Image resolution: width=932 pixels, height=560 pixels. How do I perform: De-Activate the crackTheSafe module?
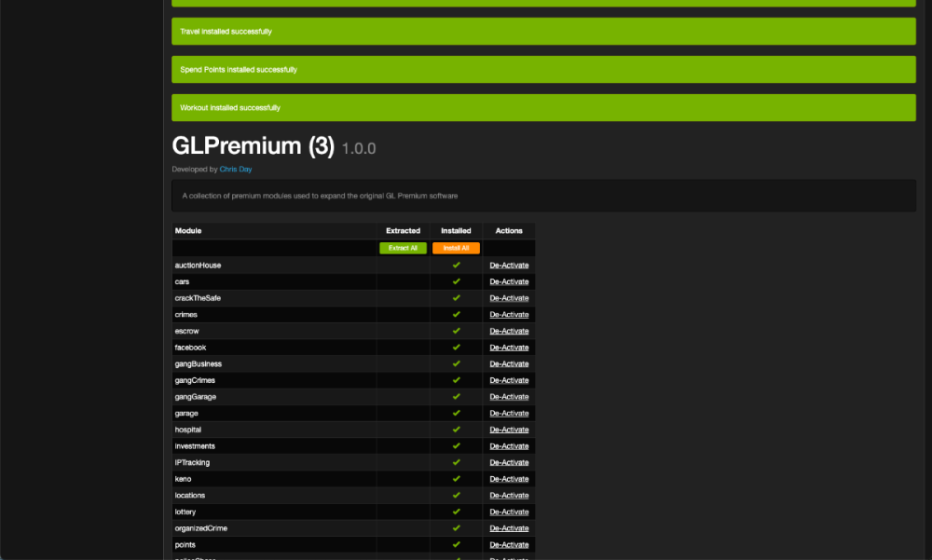click(x=509, y=298)
